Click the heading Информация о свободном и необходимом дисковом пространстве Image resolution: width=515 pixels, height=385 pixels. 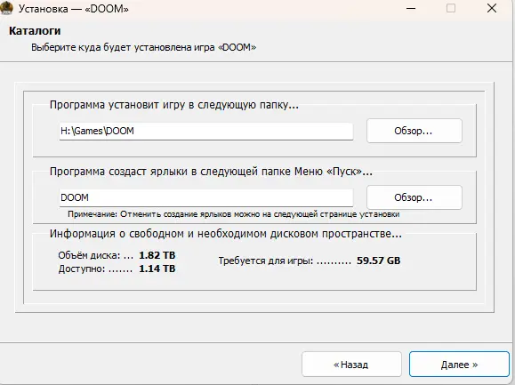coord(226,234)
